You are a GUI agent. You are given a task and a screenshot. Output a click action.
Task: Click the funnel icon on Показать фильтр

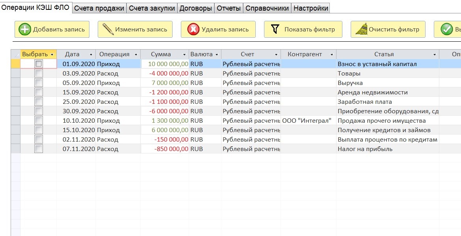tap(275, 29)
